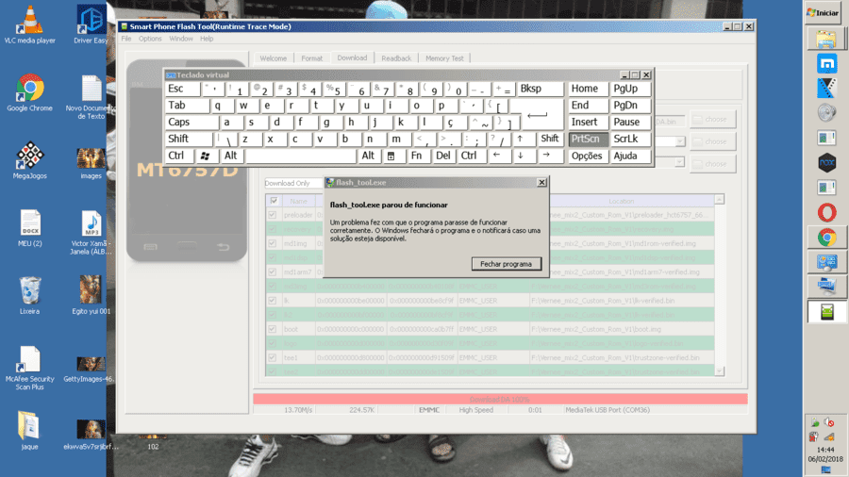Expand the authentication file dropdown arrow
Viewport: 849px width, 477px height.
pyautogui.click(x=679, y=162)
